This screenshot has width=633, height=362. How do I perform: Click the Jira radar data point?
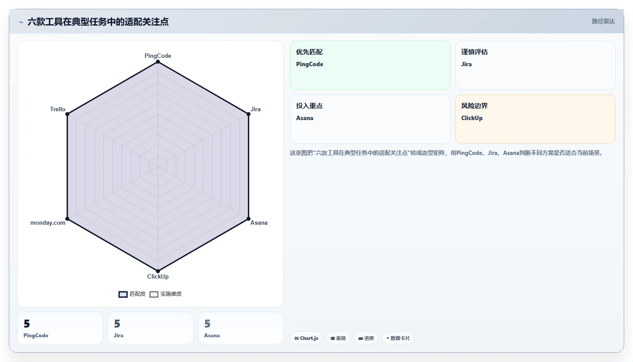tap(248, 114)
